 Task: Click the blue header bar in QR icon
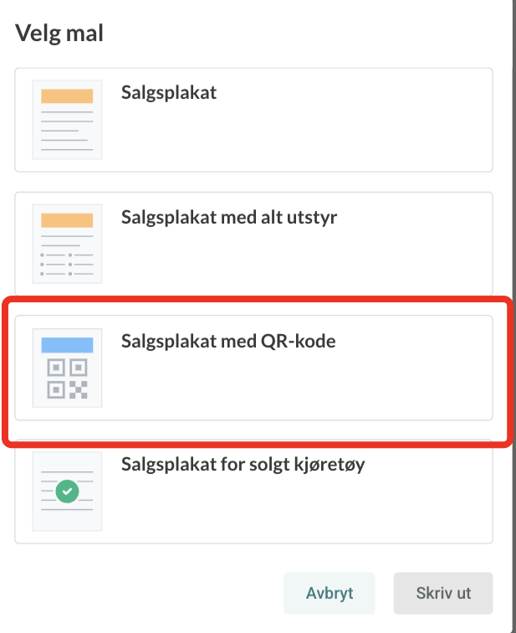(67, 344)
